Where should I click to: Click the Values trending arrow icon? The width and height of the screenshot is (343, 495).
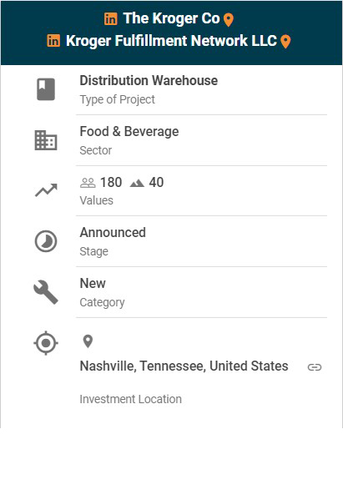[46, 190]
